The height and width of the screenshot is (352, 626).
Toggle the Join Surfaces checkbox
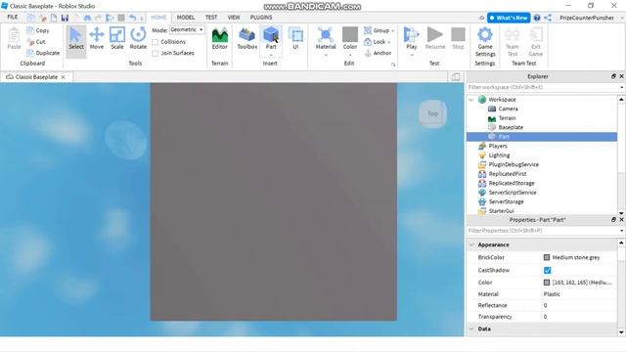coord(155,53)
